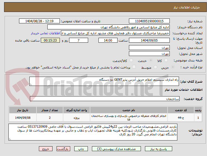Click the deadline hour field 14:00

tap(108, 40)
